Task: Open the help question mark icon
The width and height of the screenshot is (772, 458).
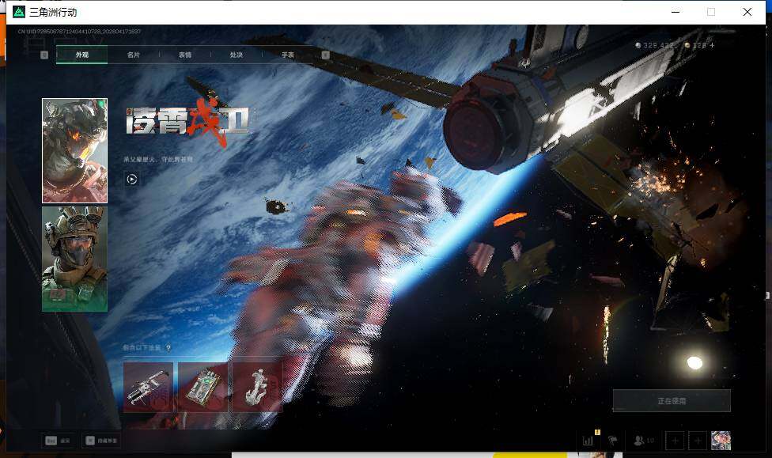Action: click(x=168, y=347)
